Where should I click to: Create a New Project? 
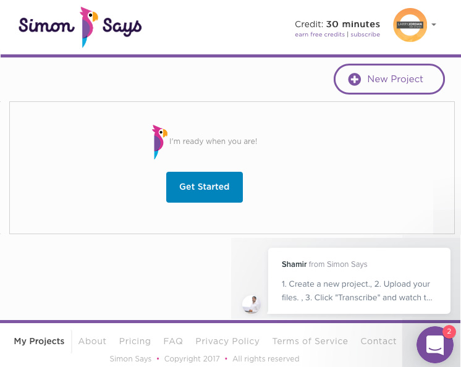pos(389,79)
